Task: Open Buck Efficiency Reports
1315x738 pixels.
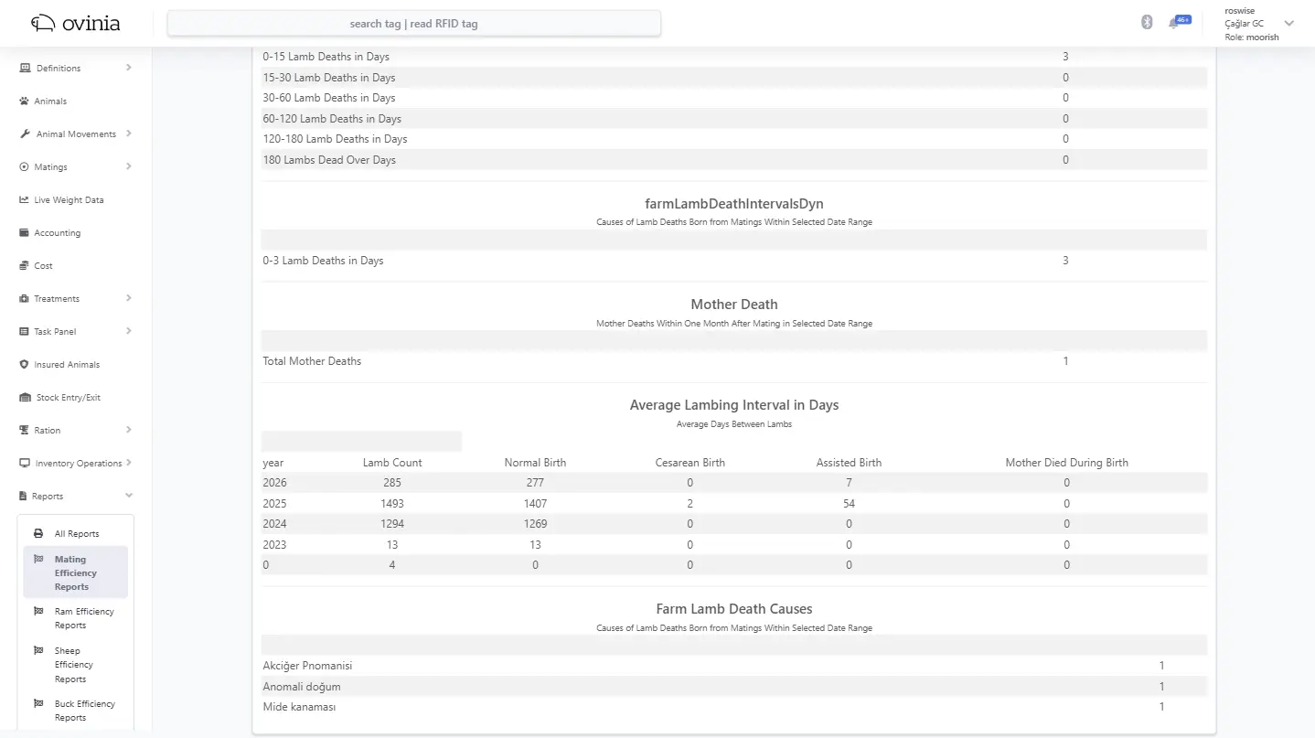Action: [84, 711]
